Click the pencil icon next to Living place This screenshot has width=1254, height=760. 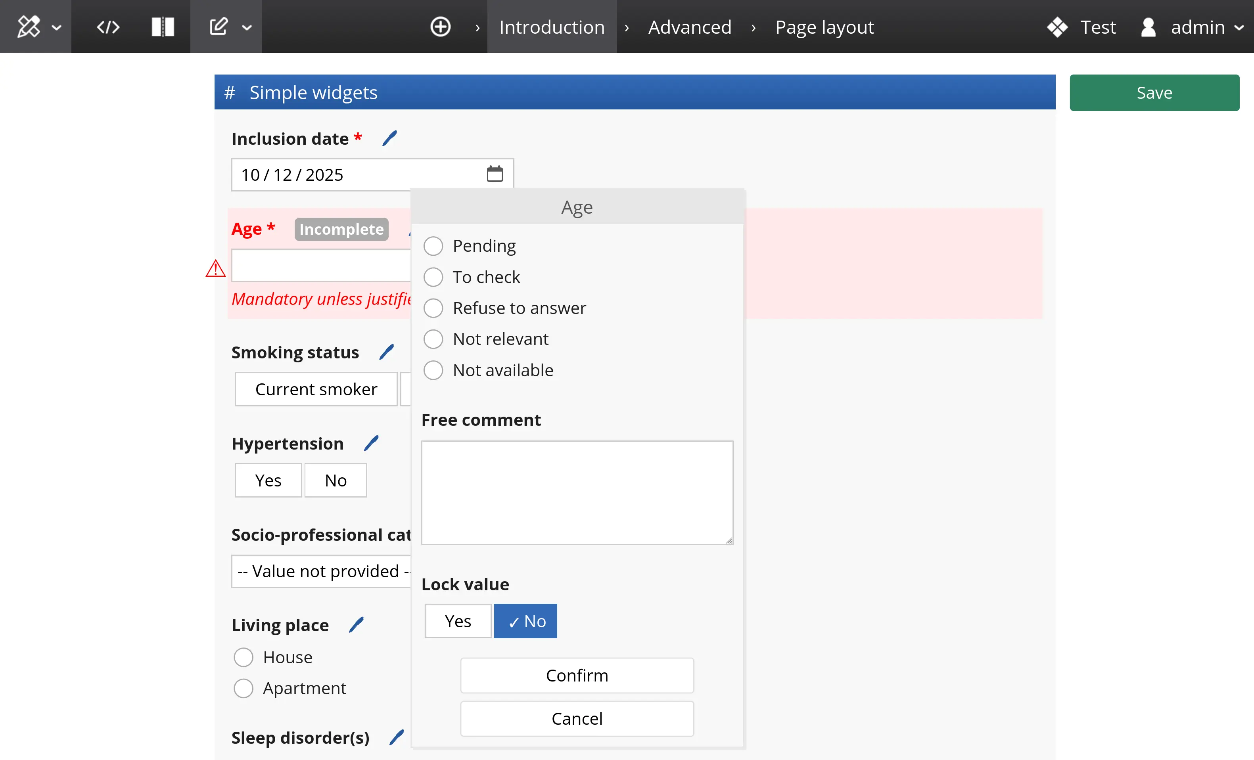(x=357, y=625)
